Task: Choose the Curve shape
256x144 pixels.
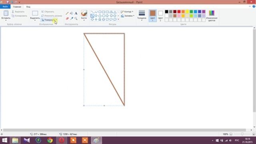Action: click(96, 12)
